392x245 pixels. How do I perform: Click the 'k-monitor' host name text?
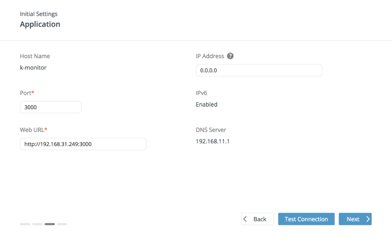33,67
